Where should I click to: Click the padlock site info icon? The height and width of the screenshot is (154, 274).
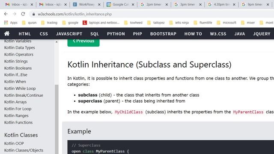click(x=34, y=14)
